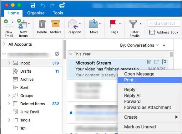This screenshot has width=182, height=134.
Task: Expand the 1India folder chevron
Action: [9, 120]
